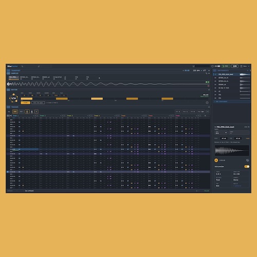Collapse the TRACKER section chevron
The image size is (257, 257).
(x=209, y=107)
